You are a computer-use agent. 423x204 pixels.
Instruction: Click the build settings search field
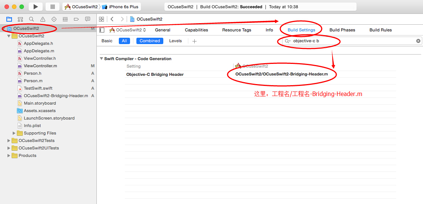352,41
